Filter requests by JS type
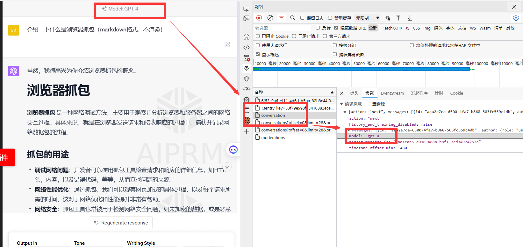Screen dimensions: 523x247 click(x=407, y=28)
